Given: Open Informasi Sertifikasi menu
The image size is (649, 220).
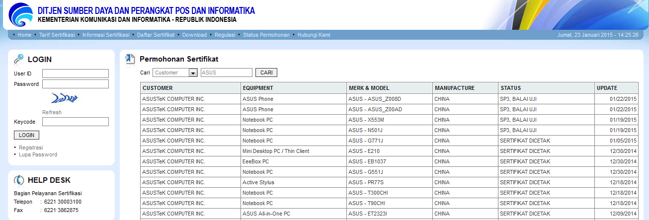Looking at the screenshot, I should click(x=106, y=35).
